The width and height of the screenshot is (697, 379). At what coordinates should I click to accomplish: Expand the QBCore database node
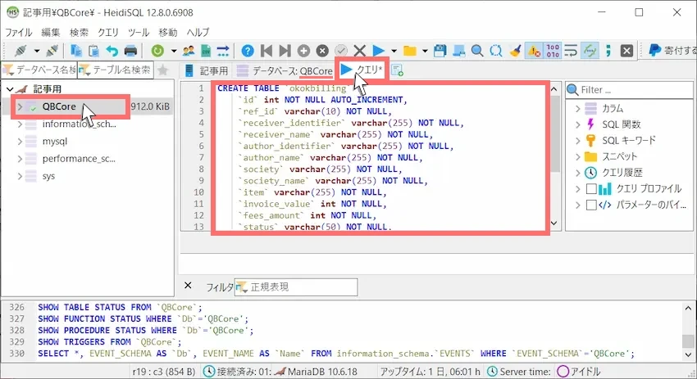point(20,106)
